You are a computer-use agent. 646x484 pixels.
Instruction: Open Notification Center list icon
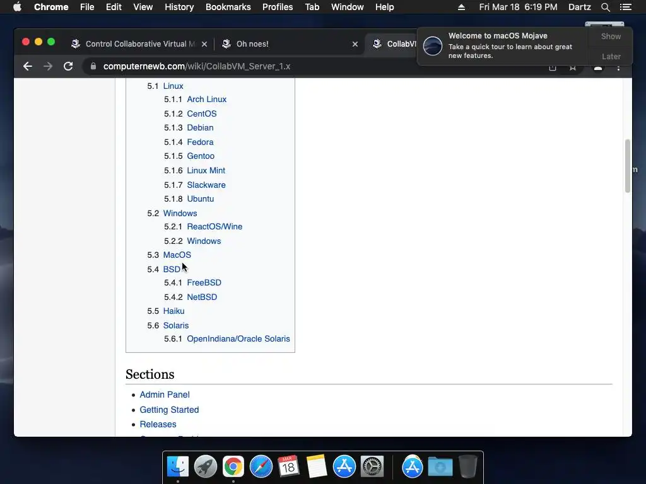625,7
